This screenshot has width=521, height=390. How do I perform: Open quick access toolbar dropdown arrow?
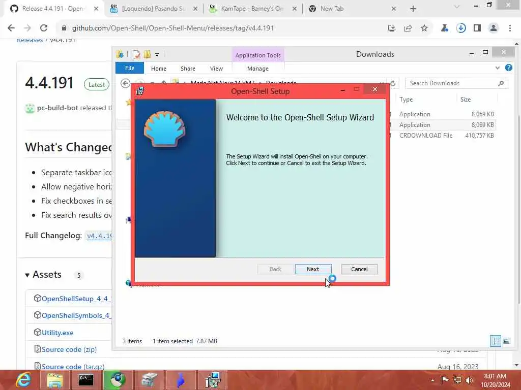157,55
